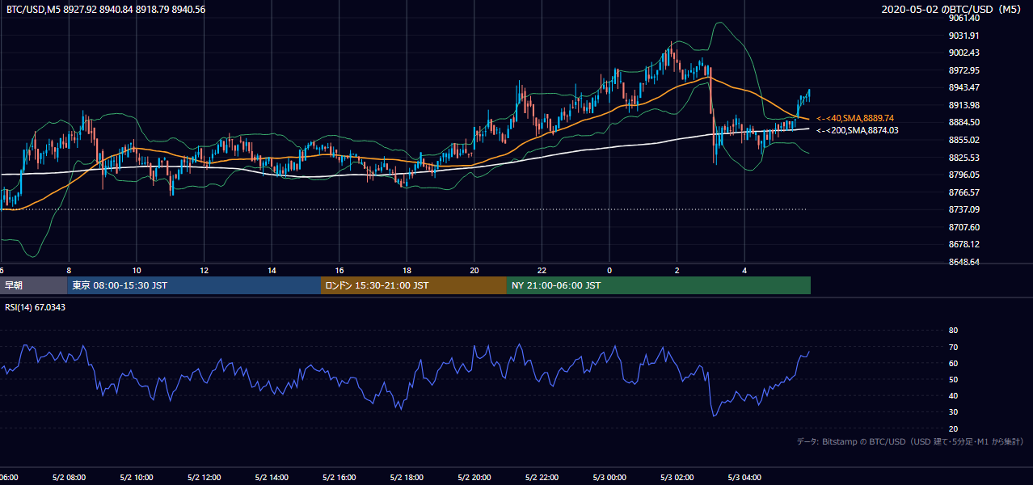Click hour 12 on the price chart time axis
Viewport: 1033px width, 485px height.
pyautogui.click(x=204, y=270)
